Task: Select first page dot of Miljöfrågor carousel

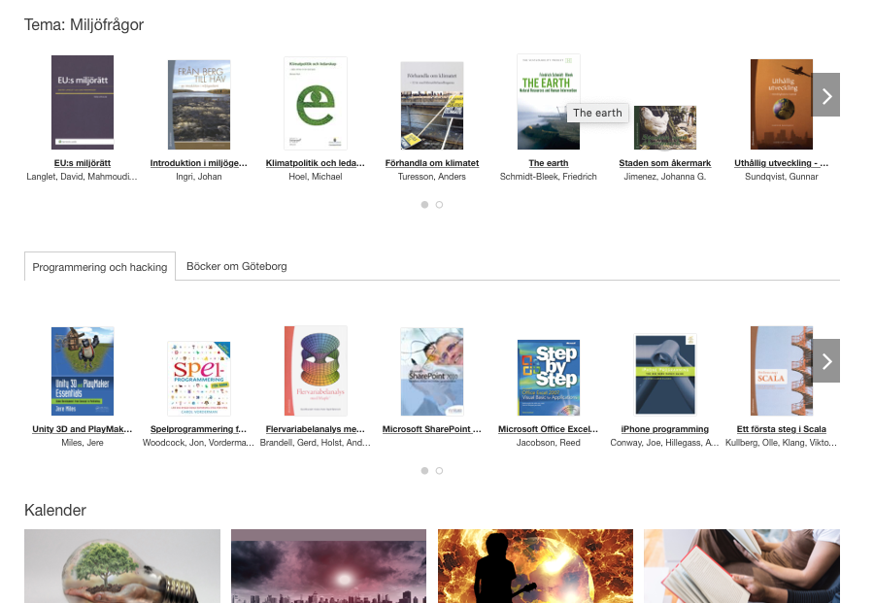Action: (424, 205)
